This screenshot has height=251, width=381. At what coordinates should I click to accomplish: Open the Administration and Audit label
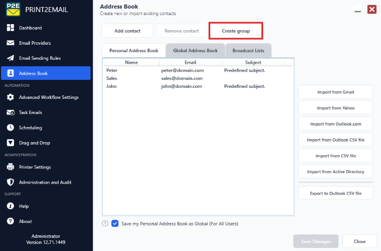[45, 182]
